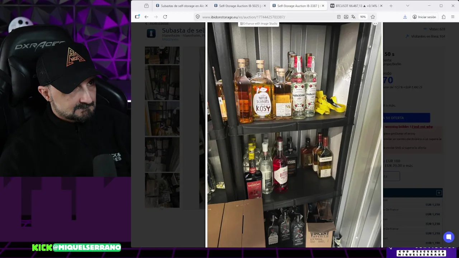Open the fifth auction thumbnail
Image resolution: width=459 pixels, height=258 pixels.
point(162,190)
